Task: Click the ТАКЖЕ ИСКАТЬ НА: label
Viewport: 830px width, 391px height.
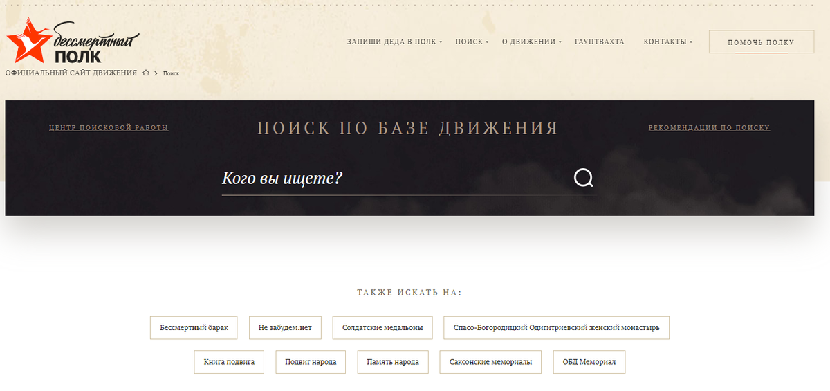Action: click(x=409, y=293)
